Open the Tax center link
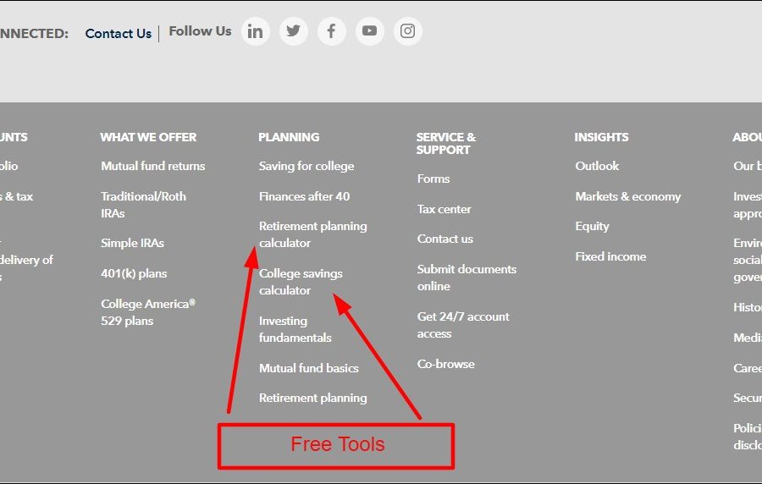 pyautogui.click(x=444, y=209)
